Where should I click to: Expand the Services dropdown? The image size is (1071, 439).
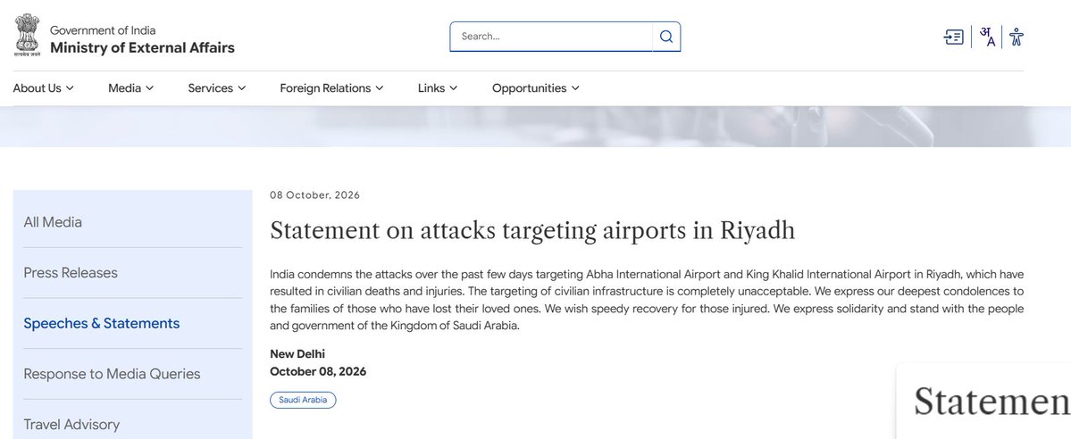[x=216, y=88]
